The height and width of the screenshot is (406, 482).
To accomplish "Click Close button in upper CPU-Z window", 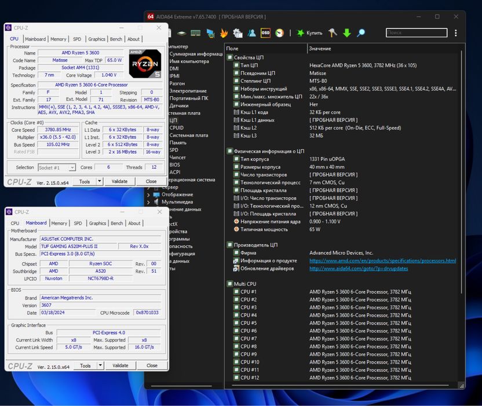I will coord(151,182).
